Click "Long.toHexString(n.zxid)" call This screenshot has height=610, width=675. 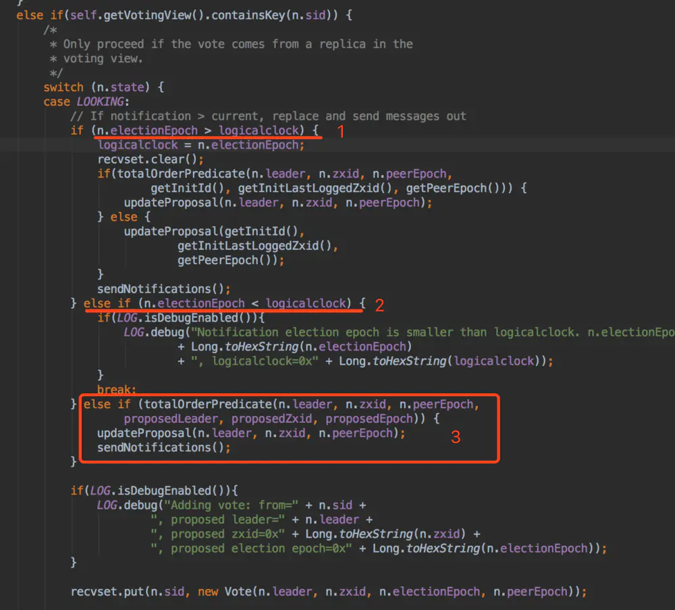[x=385, y=534]
